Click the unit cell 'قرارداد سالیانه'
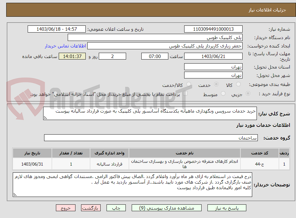296x218 pixels. click(x=110, y=164)
